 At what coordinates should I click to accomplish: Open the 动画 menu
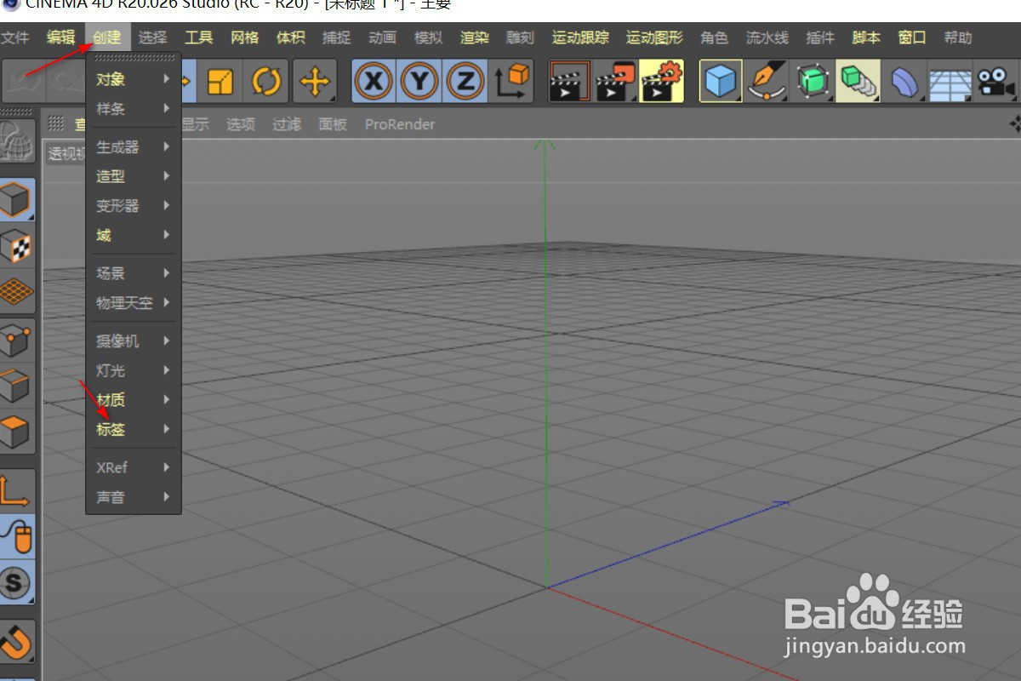(x=383, y=37)
